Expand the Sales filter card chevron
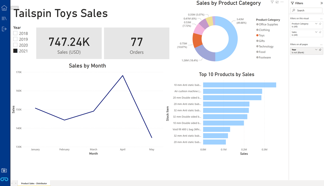Image resolution: width=324 pixels, height=186 pixels. (316, 32)
